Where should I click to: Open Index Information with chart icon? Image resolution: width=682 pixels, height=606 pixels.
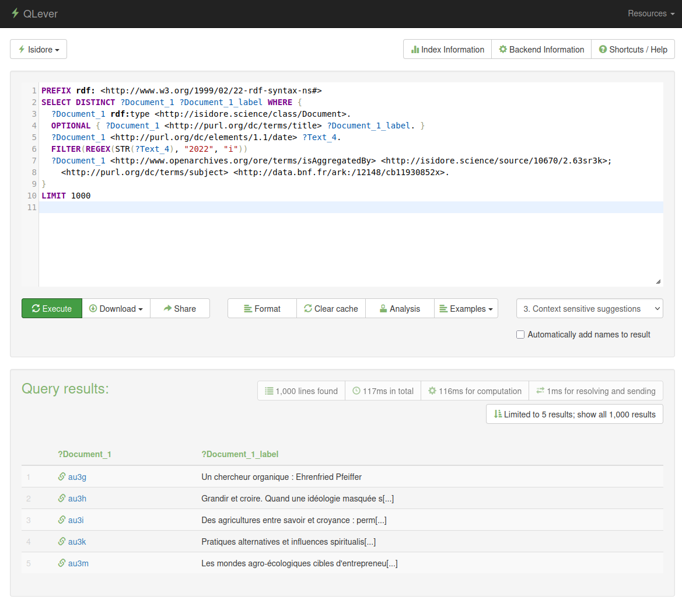447,50
